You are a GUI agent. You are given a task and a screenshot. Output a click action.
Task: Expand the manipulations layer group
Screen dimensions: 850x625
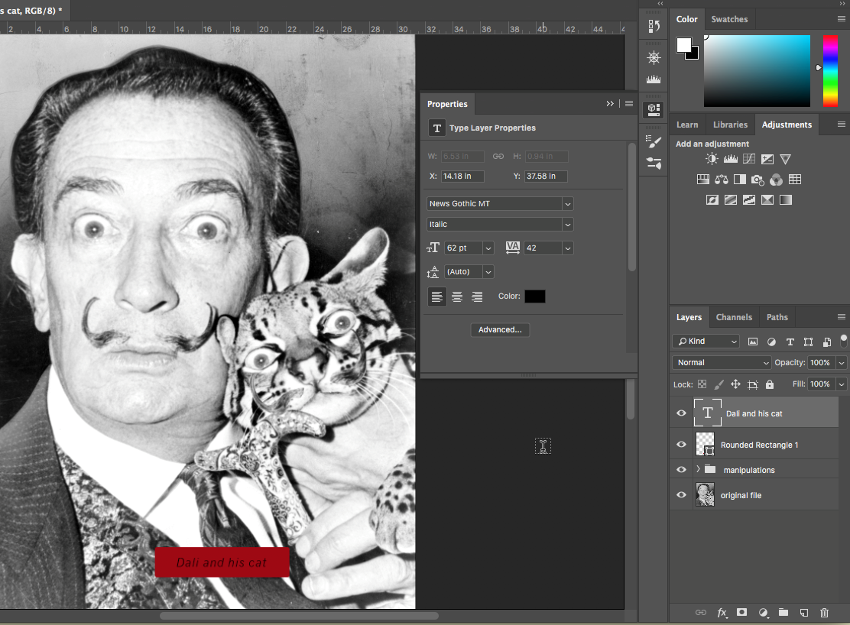[x=697, y=470]
